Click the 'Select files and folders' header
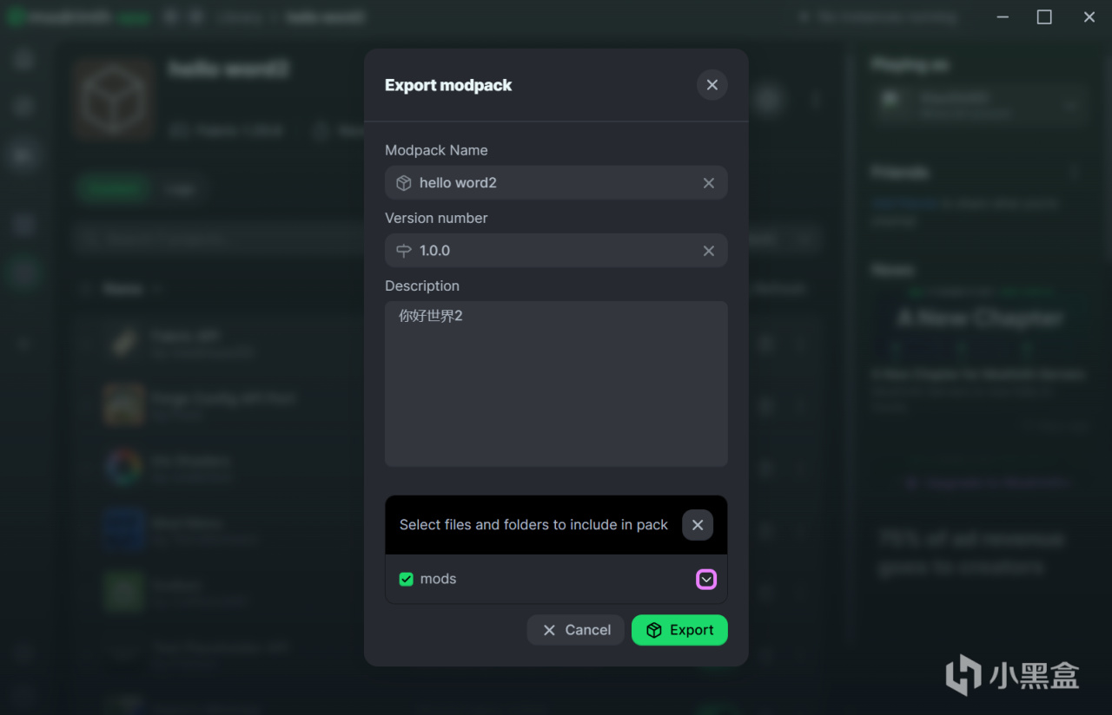 pos(533,525)
